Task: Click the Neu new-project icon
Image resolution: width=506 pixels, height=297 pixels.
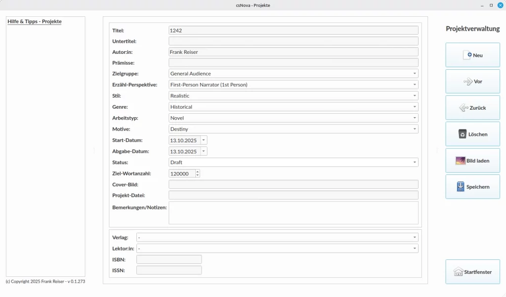Action: point(467,55)
